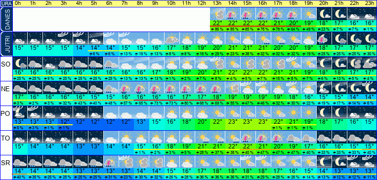Click the 23h hour column header
Screen dimensions: 377x180
[369, 3]
